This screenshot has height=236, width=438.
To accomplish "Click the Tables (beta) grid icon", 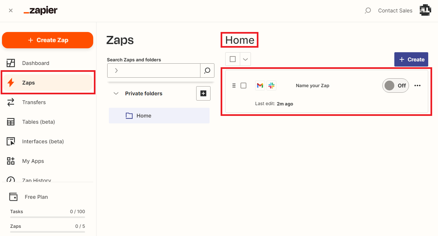I will point(11,122).
